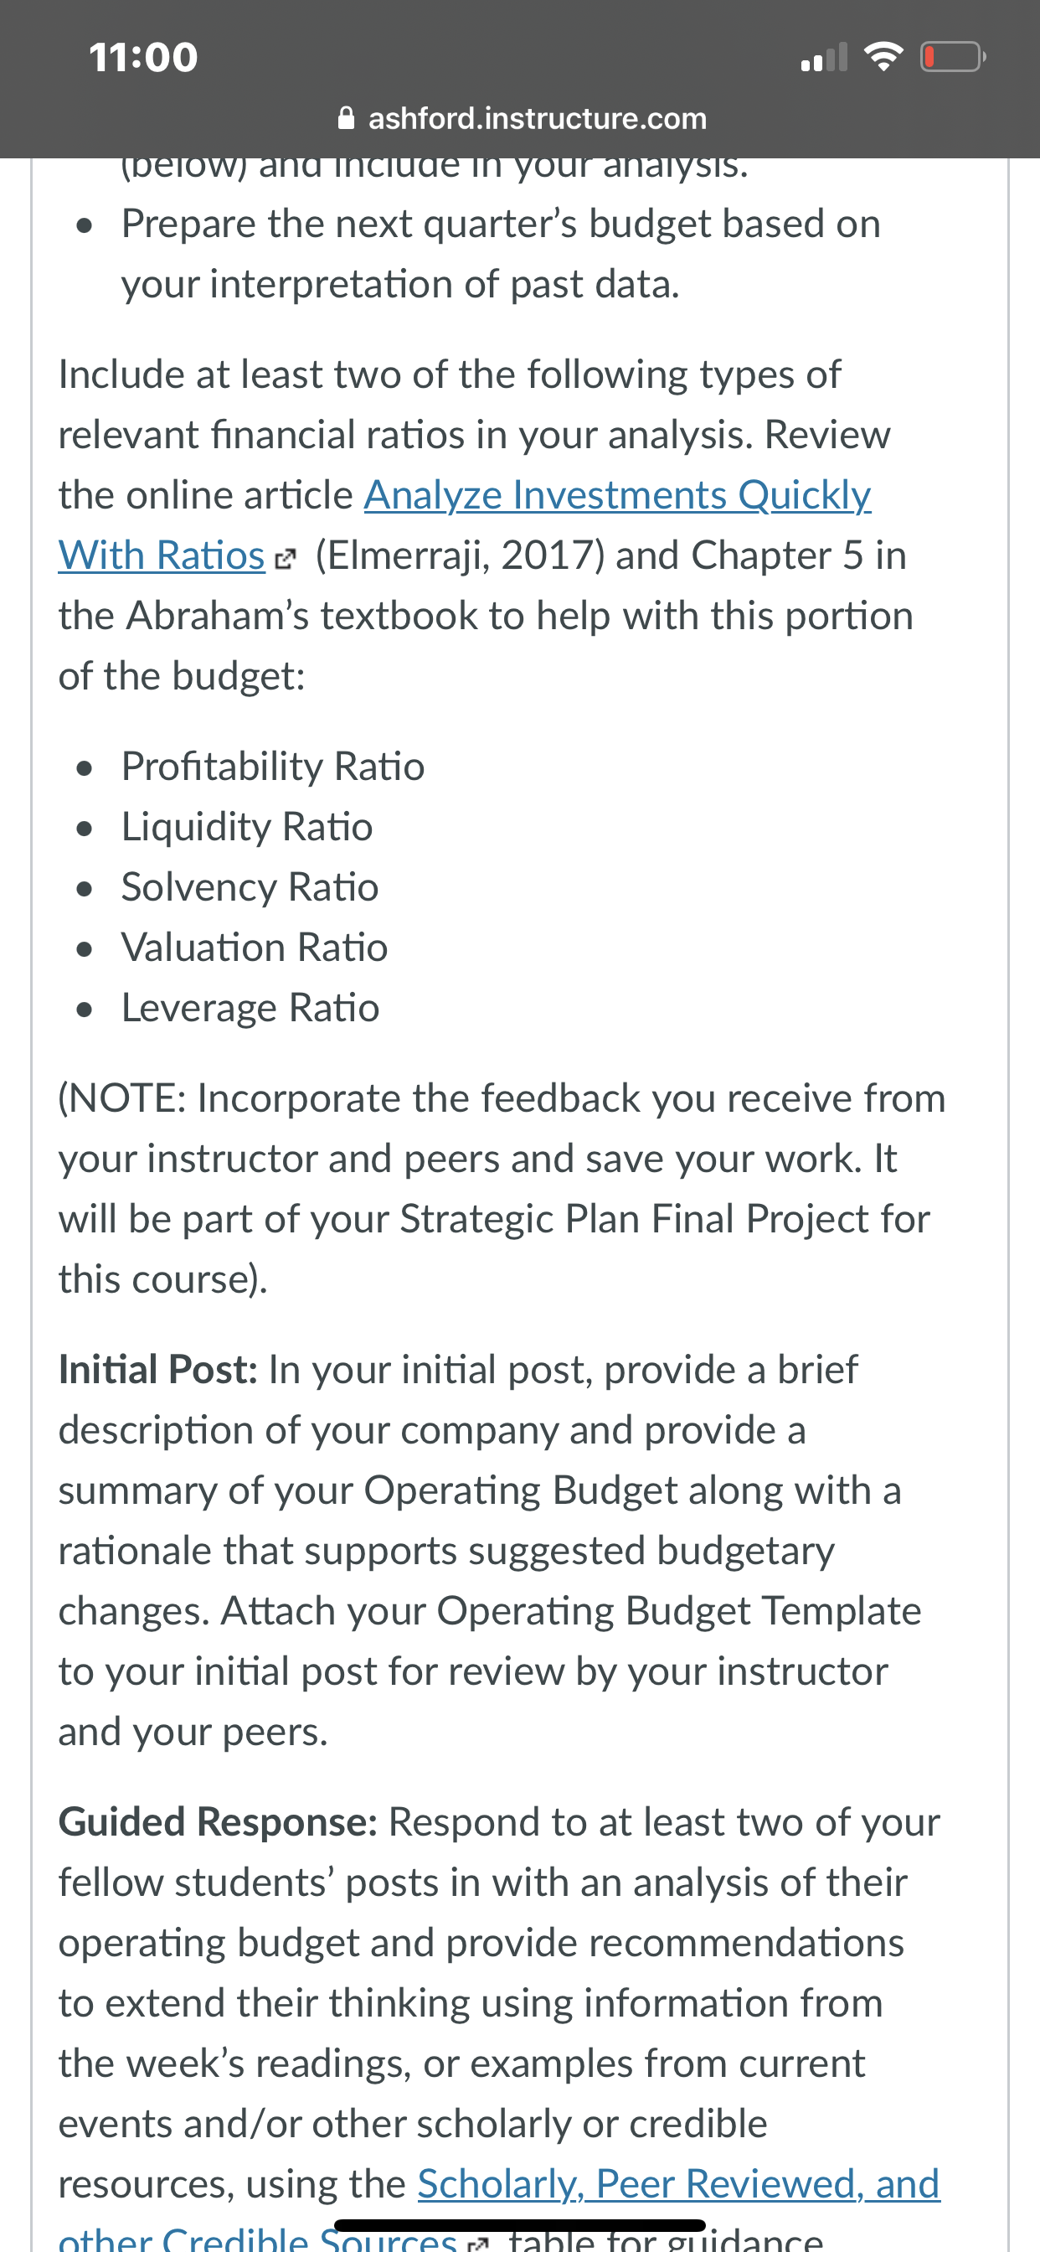Tap the Leverage Ratio list item

click(250, 1008)
